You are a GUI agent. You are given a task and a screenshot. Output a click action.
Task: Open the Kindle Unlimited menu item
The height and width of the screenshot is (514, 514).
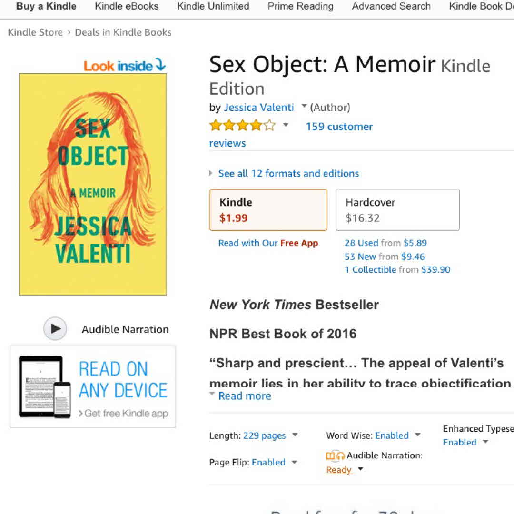[x=213, y=6]
